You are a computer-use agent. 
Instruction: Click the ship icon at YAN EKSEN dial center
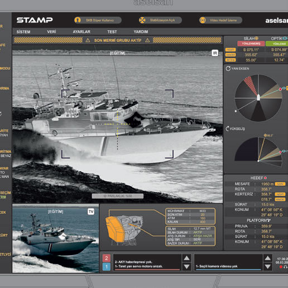pos(258,97)
